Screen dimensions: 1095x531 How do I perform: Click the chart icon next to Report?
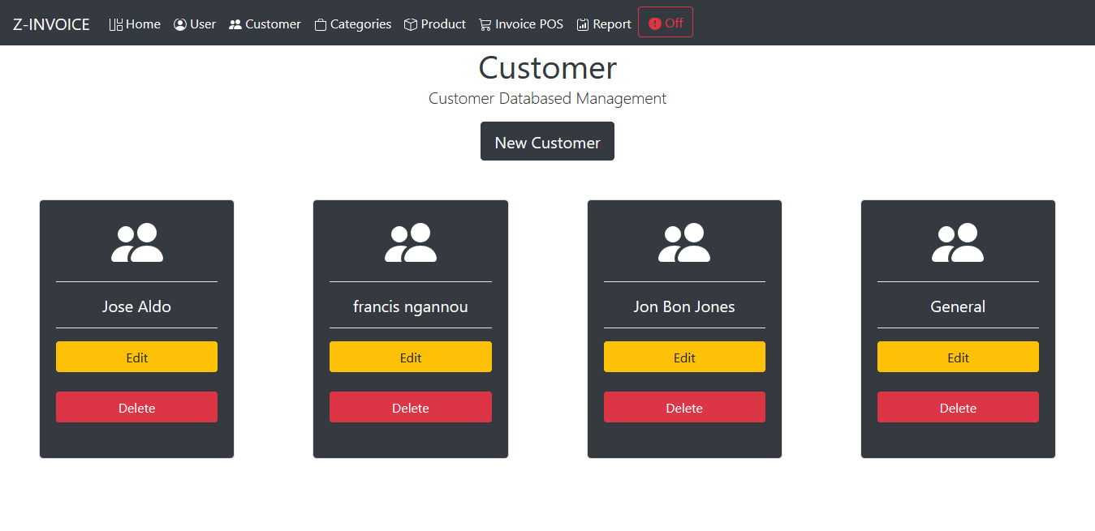(583, 24)
